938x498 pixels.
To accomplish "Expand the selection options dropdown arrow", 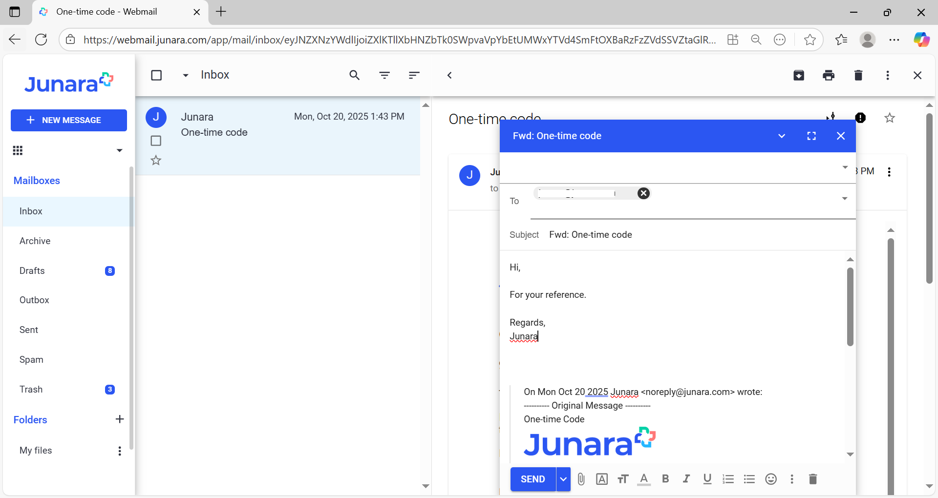I will click(x=186, y=75).
